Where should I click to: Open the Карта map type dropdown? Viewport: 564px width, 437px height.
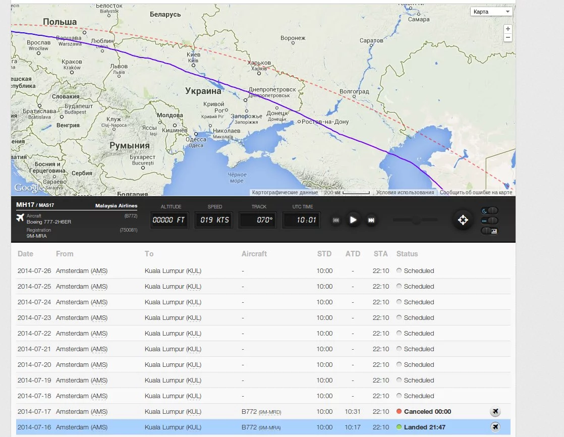point(491,12)
